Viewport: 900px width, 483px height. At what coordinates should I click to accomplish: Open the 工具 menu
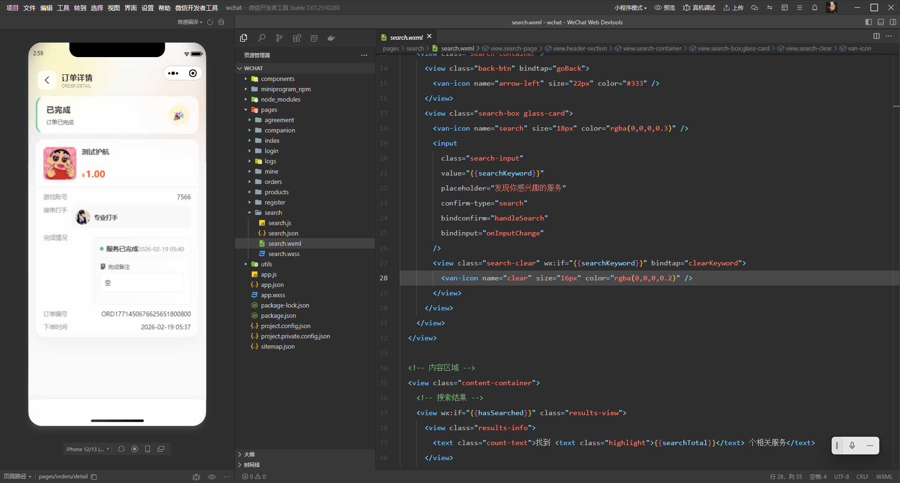coord(63,7)
